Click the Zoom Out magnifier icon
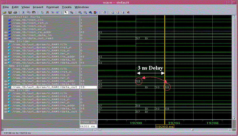 pyautogui.click(x=85, y=12)
